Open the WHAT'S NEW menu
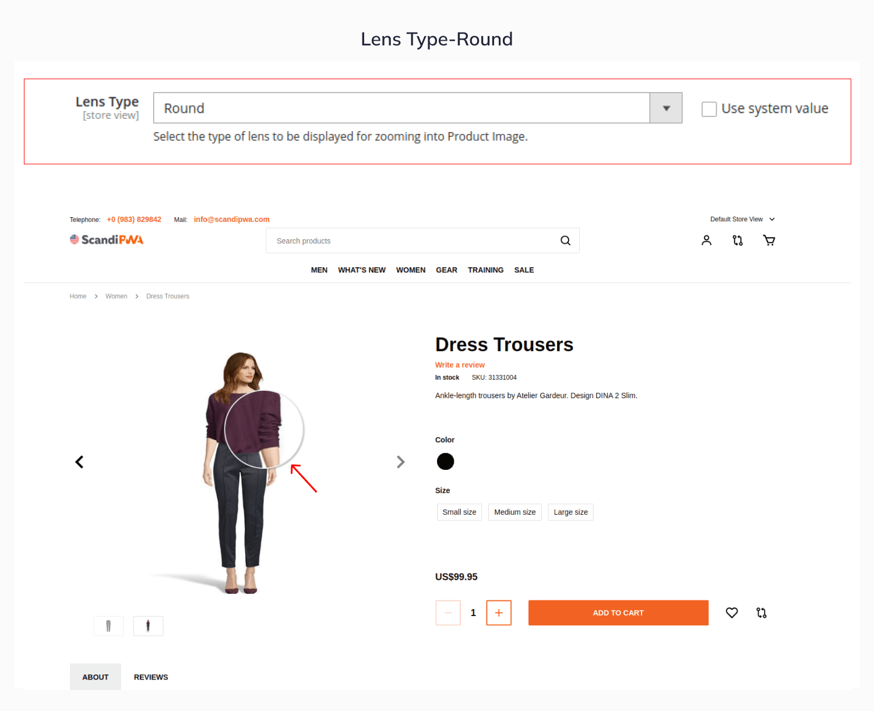Screen dimensions: 874x711 [362, 270]
